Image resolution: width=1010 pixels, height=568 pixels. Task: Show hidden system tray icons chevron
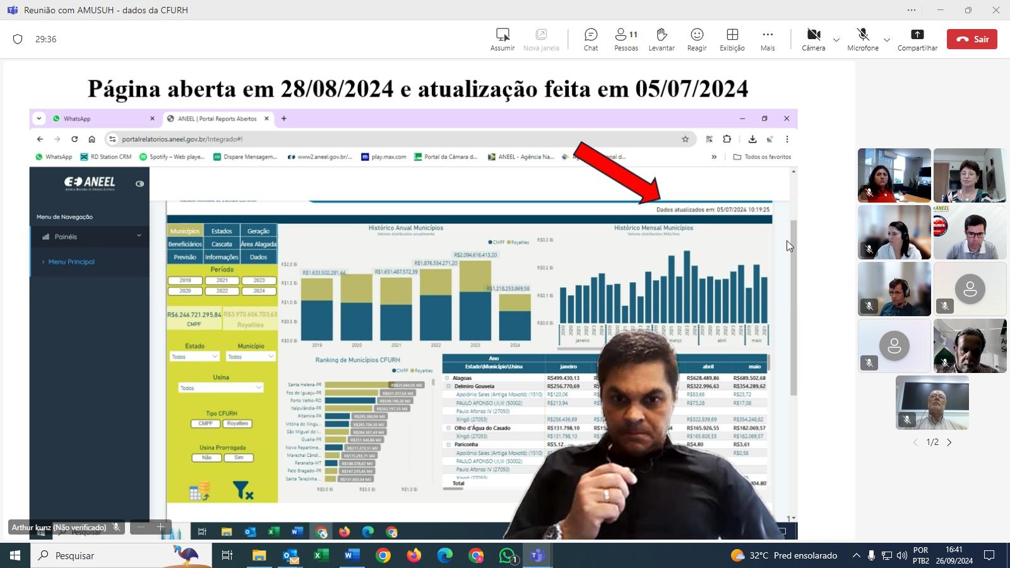(x=856, y=555)
